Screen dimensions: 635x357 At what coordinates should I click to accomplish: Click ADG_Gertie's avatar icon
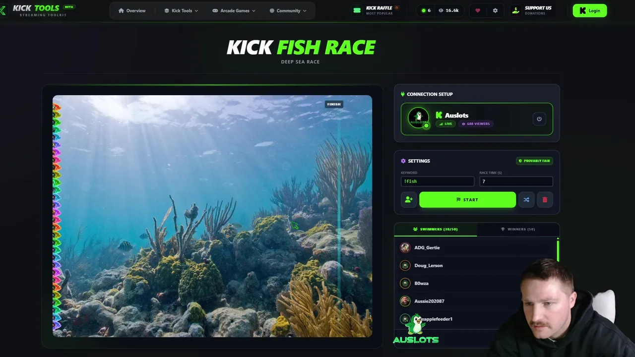click(x=405, y=247)
